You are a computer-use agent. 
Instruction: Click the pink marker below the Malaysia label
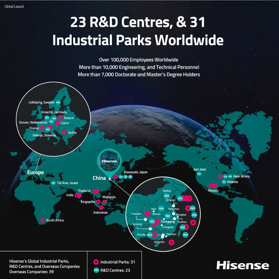pos(105,202)
